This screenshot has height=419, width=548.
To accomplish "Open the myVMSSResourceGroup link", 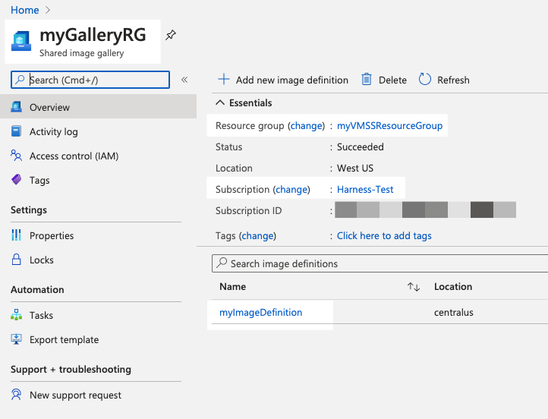I will coord(389,126).
